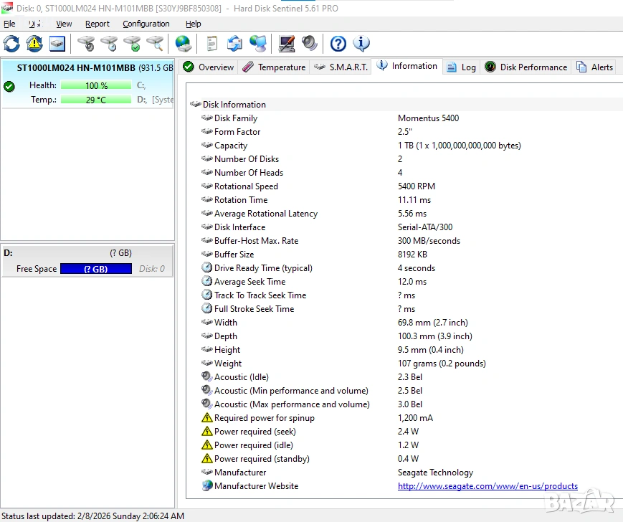Switch to the Temperature tab

tap(274, 67)
